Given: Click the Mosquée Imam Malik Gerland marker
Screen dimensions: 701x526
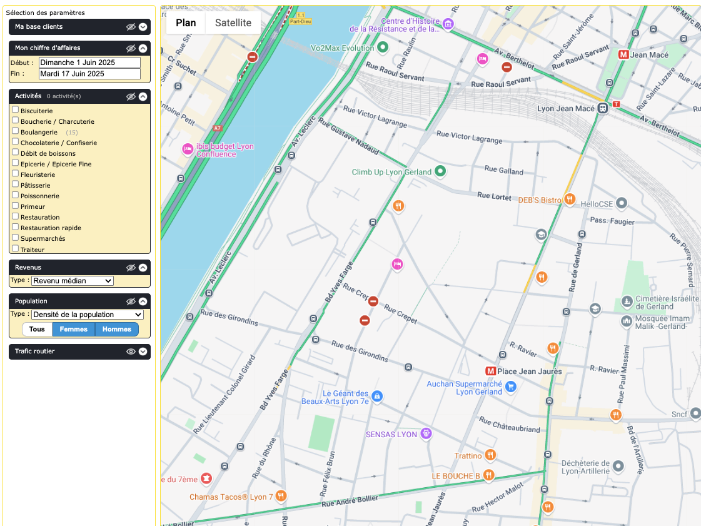Looking at the screenshot, I should coord(627,321).
